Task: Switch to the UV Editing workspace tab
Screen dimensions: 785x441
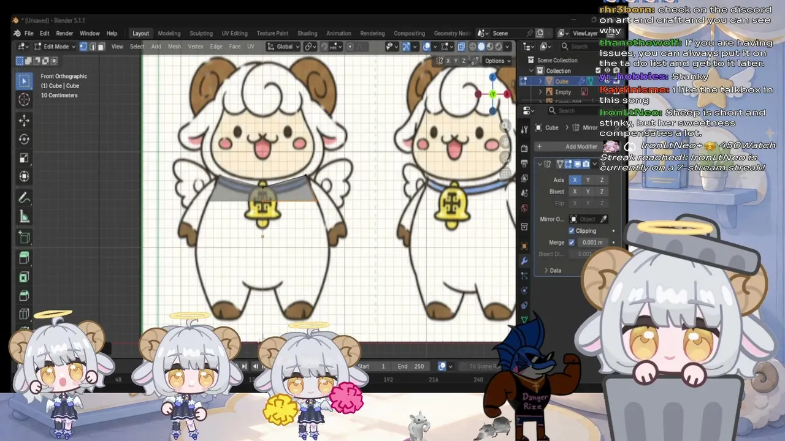Action: click(235, 33)
